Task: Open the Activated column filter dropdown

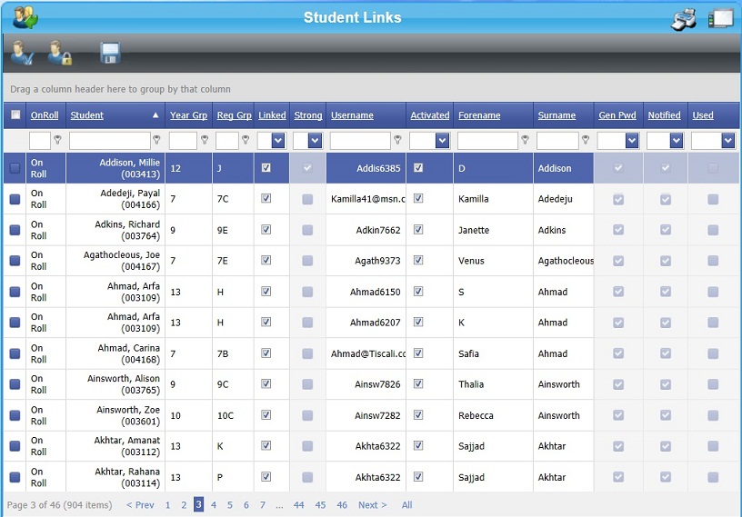Action: click(443, 141)
